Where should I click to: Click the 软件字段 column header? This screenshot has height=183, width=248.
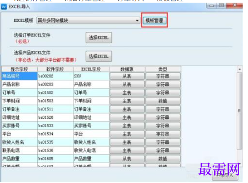coord(55,69)
